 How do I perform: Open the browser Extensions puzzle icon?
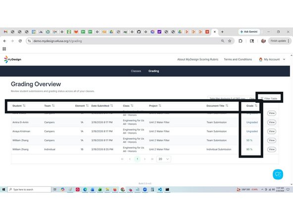(x=241, y=41)
